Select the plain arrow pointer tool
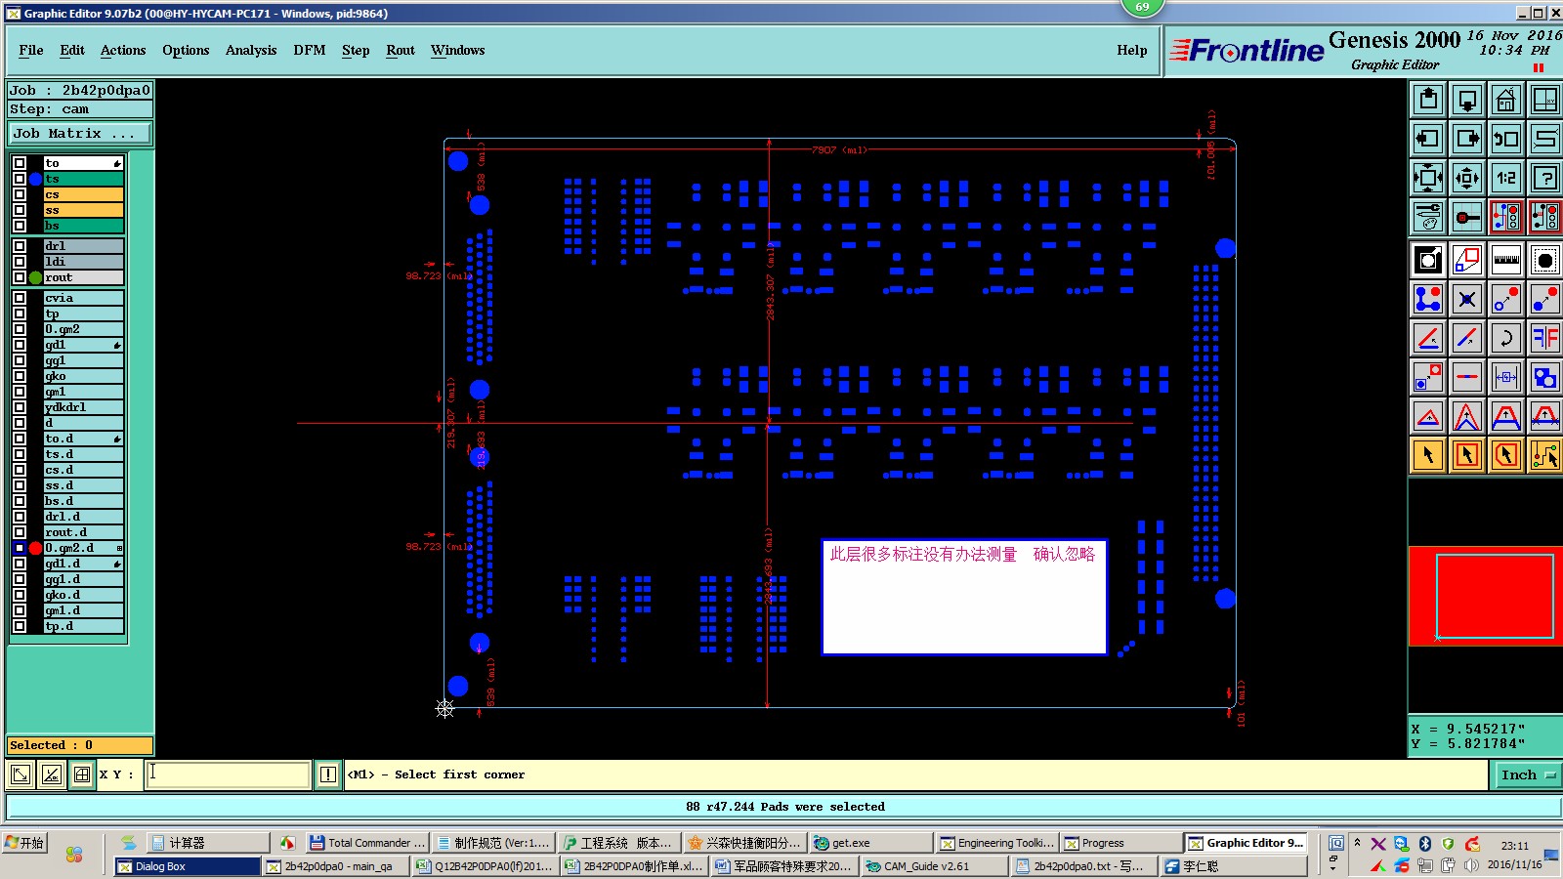 pos(1428,455)
